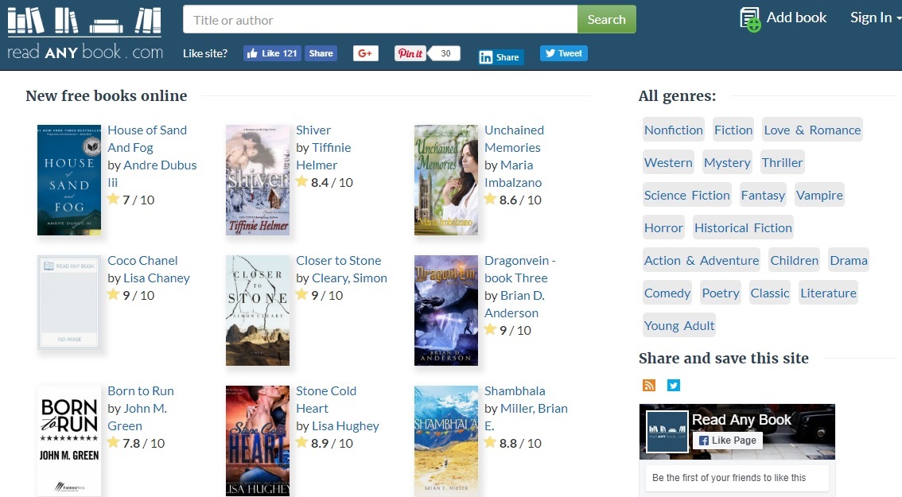Viewport: 902px width, 497px height.
Task: View author Miller, Brian E.
Action: click(526, 417)
